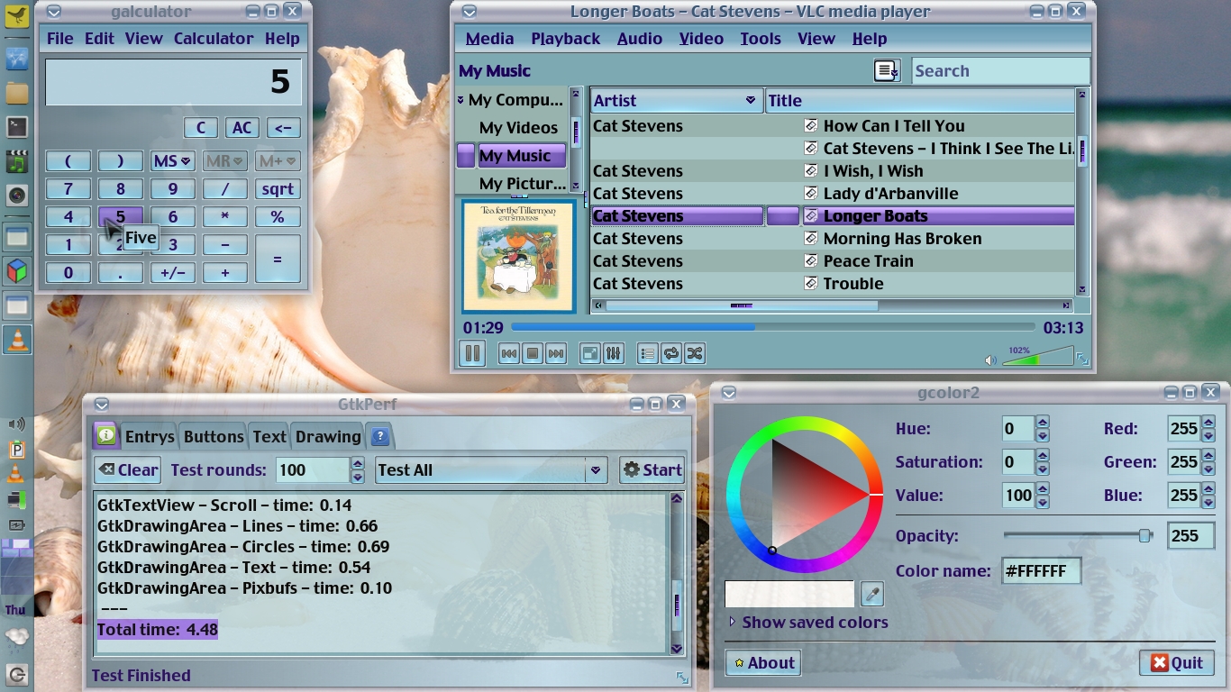Open MS memory store dropdown
This screenshot has width=1231, height=692.
172,161
